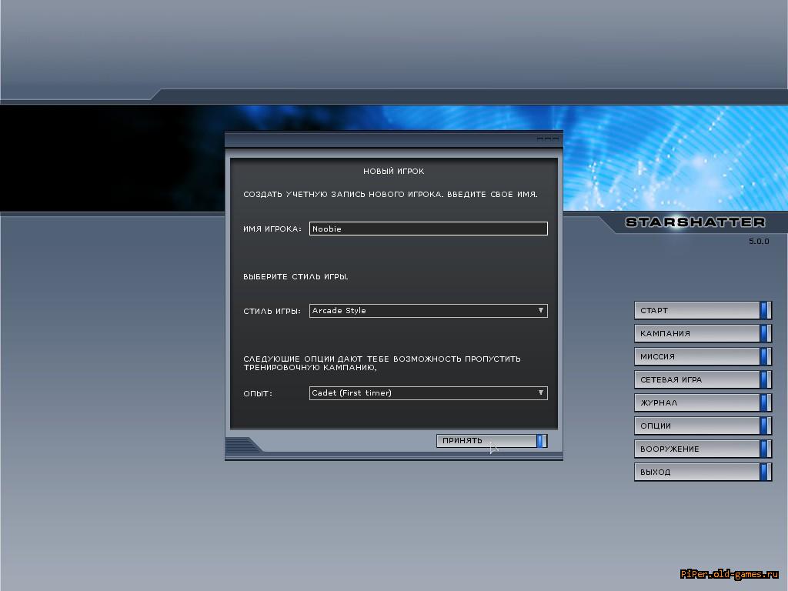Click the dialog title bar dashes icon
The image size is (788, 591).
[x=547, y=139]
